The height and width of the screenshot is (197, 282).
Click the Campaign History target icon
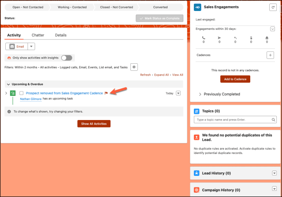[197, 190]
